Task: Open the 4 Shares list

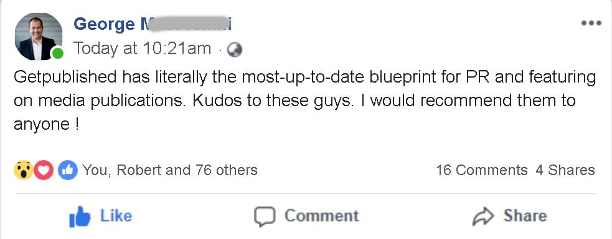Action: coord(565,170)
